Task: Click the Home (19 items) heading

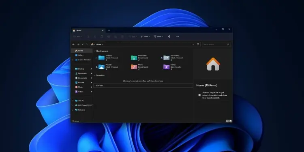Action: click(207, 85)
